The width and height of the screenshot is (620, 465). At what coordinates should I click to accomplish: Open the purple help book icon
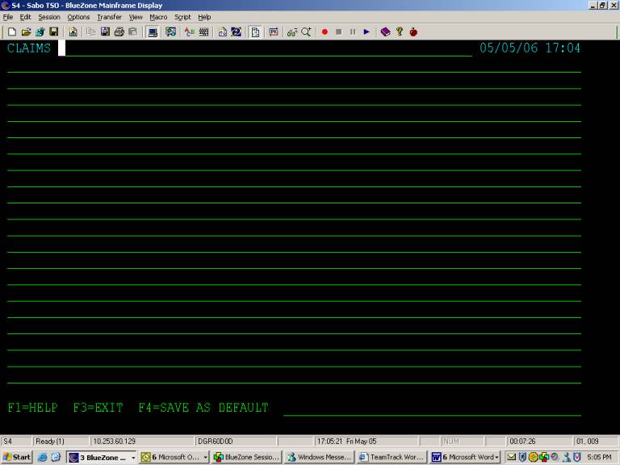coord(386,32)
